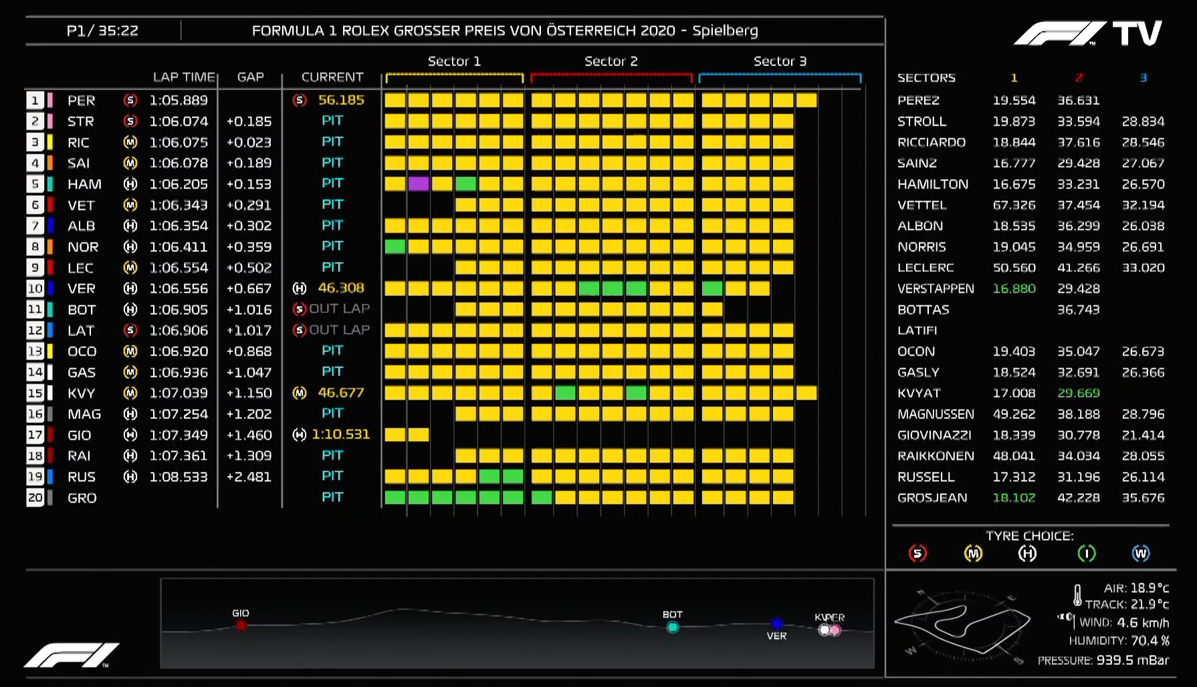
Task: Click GIO's current time 1:10.531
Action: click(340, 434)
